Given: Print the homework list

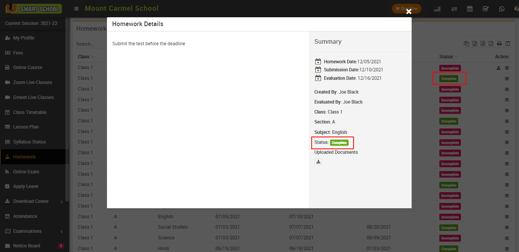Looking at the screenshot, I should pyautogui.click(x=499, y=44).
